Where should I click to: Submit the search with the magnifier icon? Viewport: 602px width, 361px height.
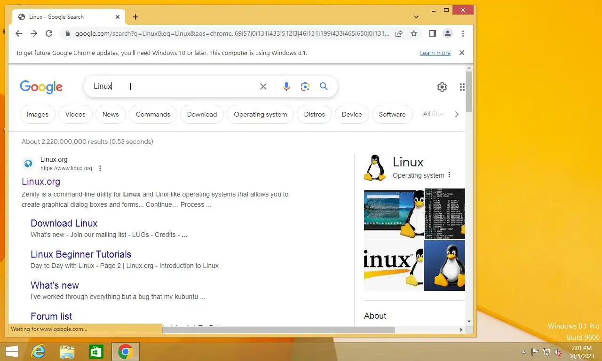point(324,86)
